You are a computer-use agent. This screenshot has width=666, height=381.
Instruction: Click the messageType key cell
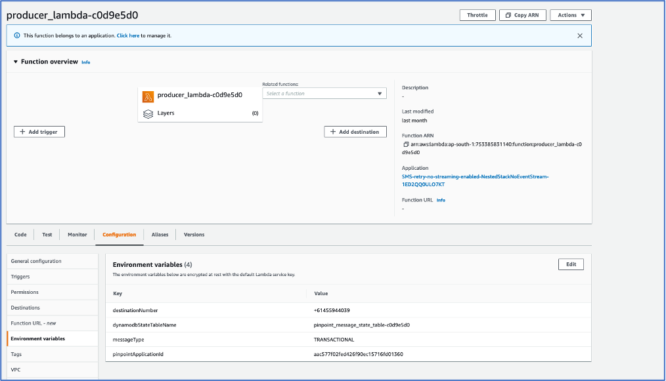128,340
